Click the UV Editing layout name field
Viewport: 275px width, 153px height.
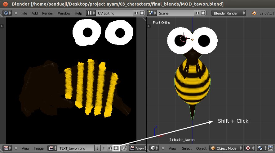click(x=114, y=13)
